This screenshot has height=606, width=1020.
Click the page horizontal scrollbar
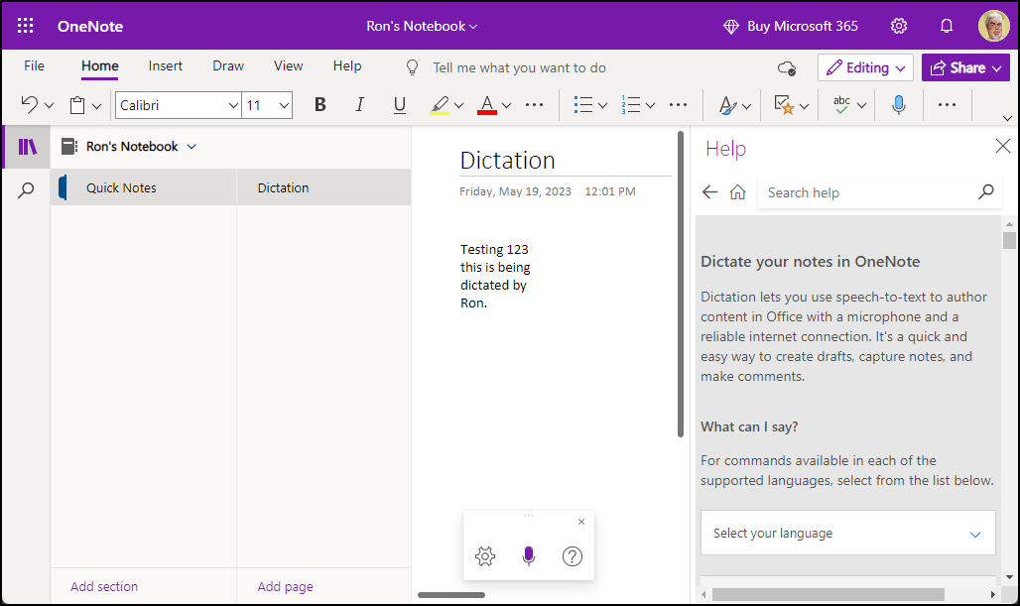(451, 595)
